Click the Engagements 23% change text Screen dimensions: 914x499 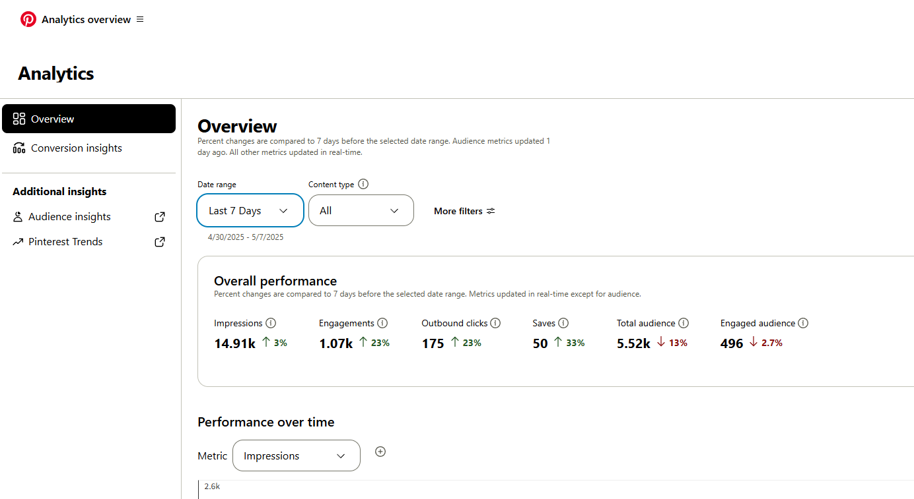point(380,343)
